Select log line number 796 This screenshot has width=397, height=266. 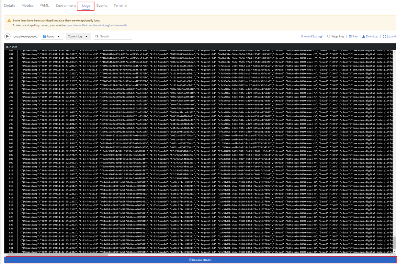click(11, 112)
